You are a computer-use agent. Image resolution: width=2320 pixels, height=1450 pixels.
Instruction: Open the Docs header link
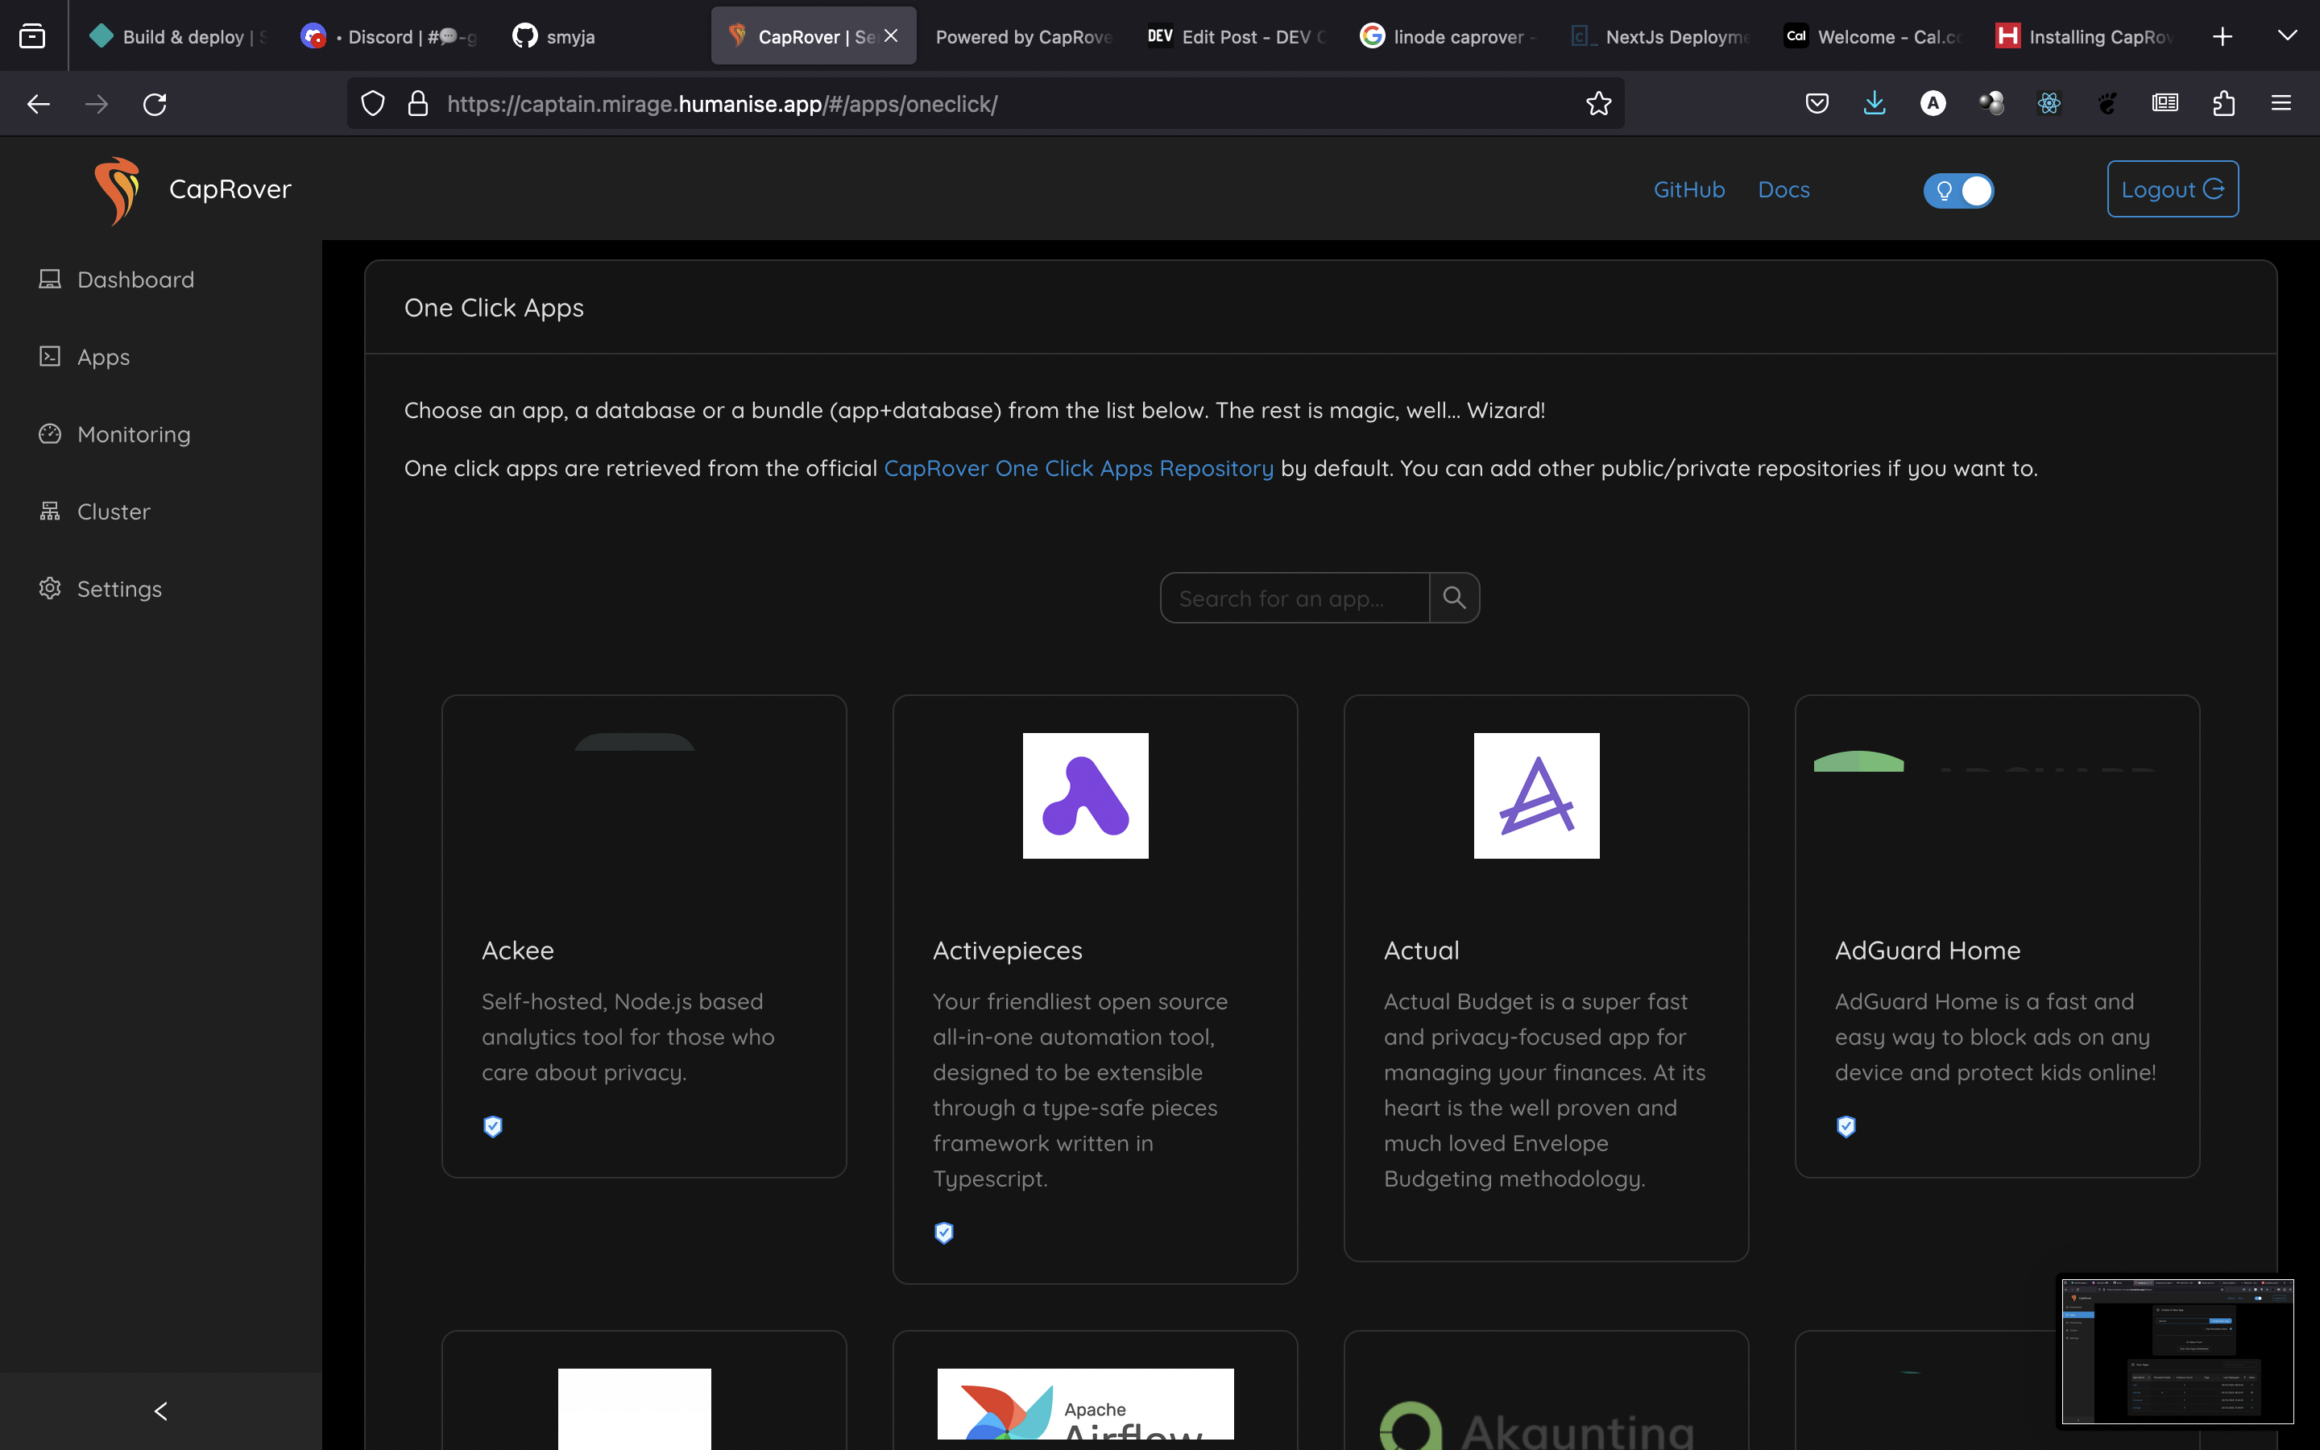1783,190
